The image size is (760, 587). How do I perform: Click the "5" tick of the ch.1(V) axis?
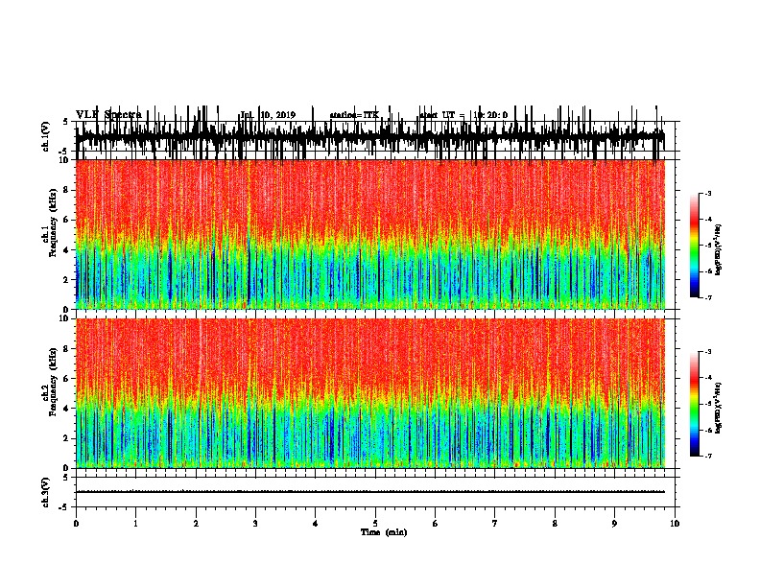point(66,122)
